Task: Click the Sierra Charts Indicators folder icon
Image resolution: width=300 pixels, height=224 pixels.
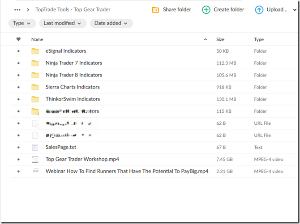Action: coord(35,87)
